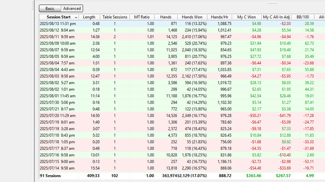Switch to the Advanced view tab

click(72, 8)
